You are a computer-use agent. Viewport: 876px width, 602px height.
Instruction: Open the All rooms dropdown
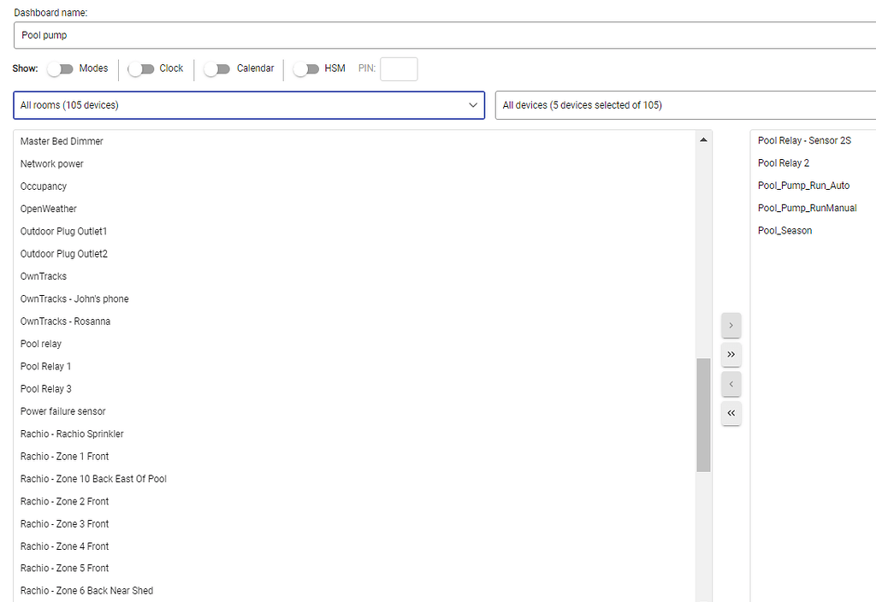point(248,105)
